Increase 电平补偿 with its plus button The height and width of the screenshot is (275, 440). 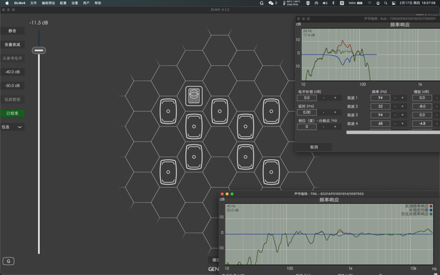(335, 98)
